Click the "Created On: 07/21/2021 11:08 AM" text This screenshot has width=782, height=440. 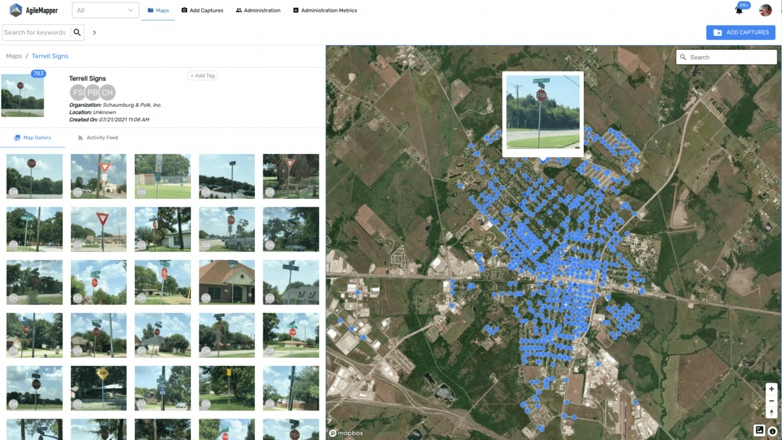(x=109, y=120)
